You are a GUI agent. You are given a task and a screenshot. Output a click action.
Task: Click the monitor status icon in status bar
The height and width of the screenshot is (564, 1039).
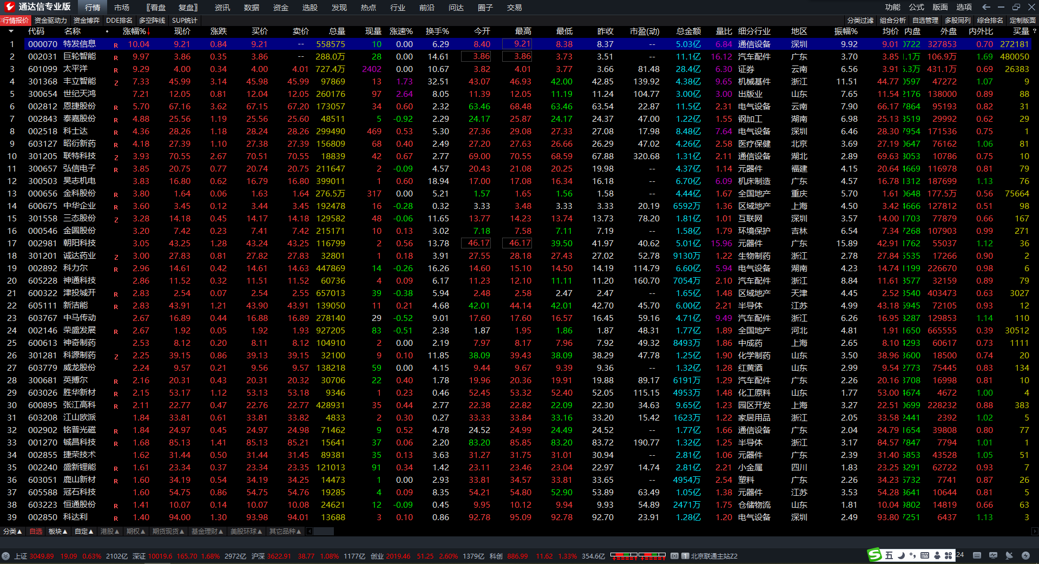coord(993,555)
